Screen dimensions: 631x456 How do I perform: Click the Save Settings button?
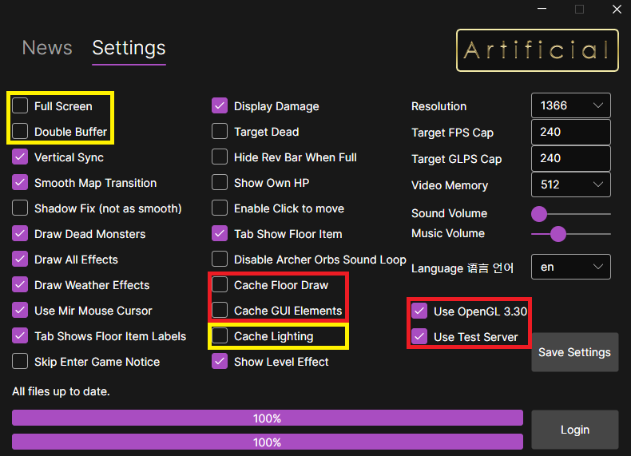574,352
